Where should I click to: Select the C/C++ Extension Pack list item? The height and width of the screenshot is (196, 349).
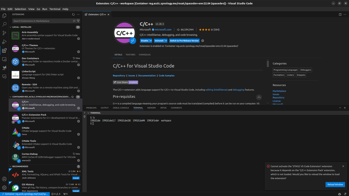46,118
